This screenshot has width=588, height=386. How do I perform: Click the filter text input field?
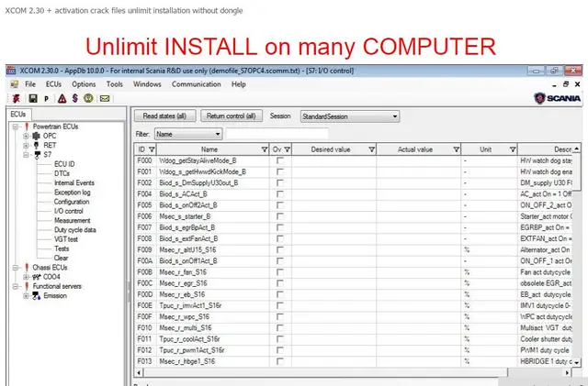tap(277, 134)
